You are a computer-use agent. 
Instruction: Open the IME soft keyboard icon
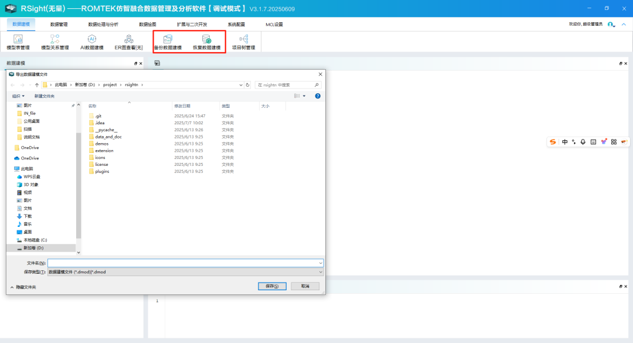(593, 142)
